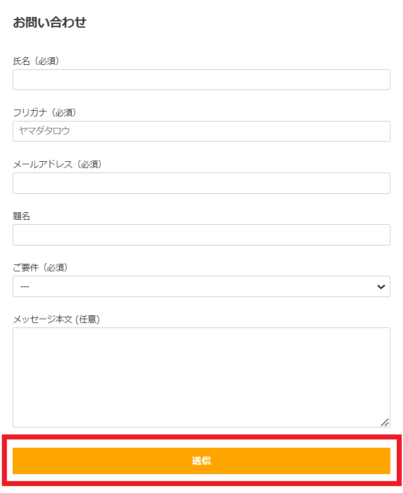The image size is (403, 493).
Task: Click the 氏名 text input field
Action: pyautogui.click(x=201, y=80)
